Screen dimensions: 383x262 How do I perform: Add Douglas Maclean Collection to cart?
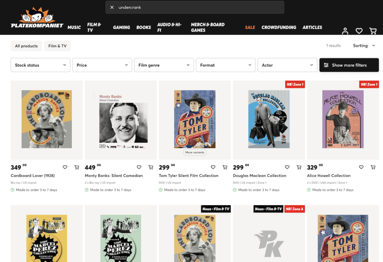299,167
